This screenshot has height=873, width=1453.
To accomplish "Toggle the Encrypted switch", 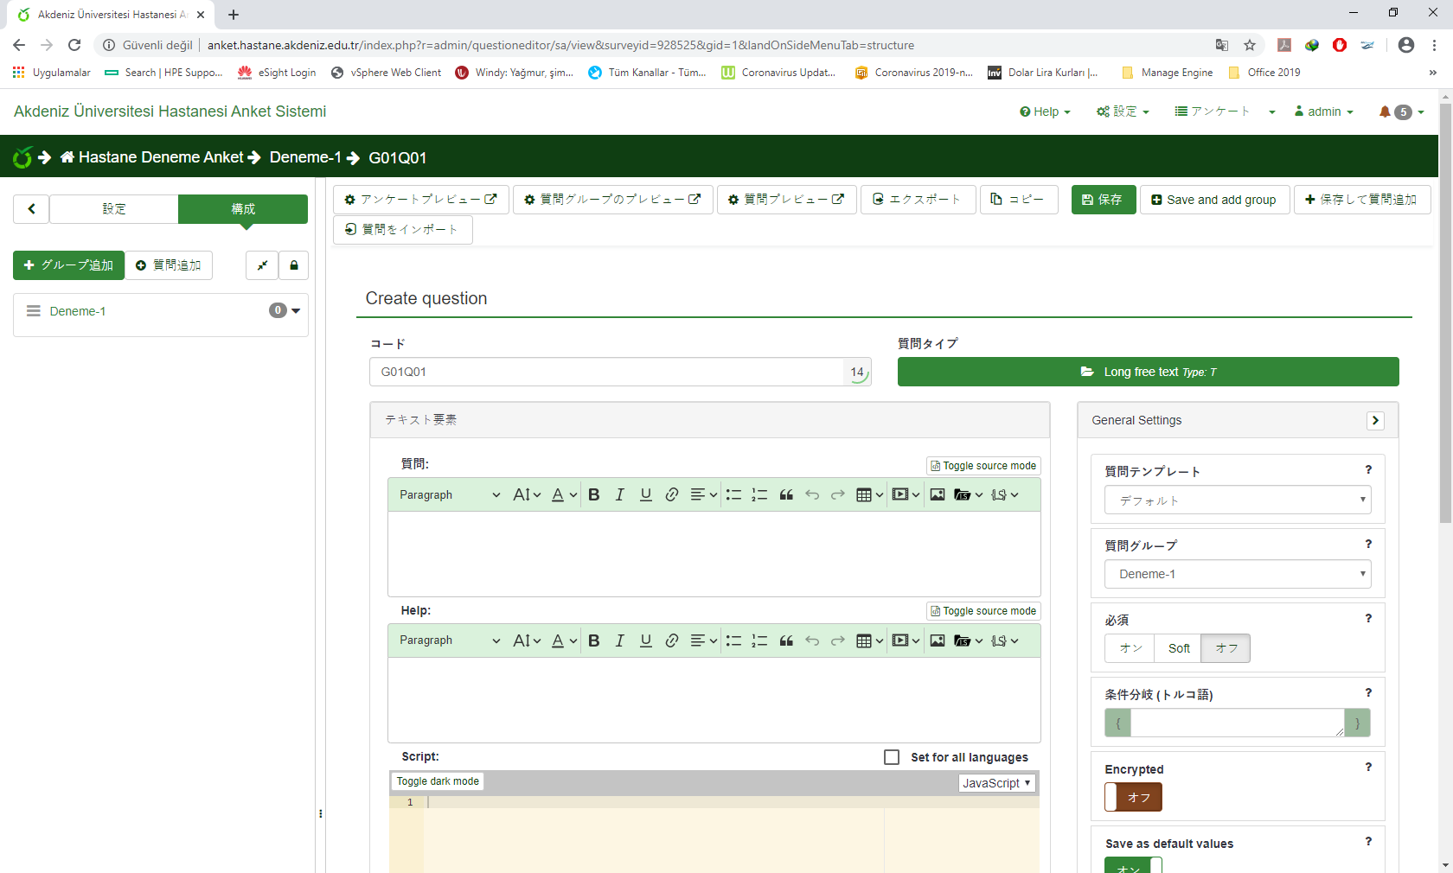I will coord(1133,797).
